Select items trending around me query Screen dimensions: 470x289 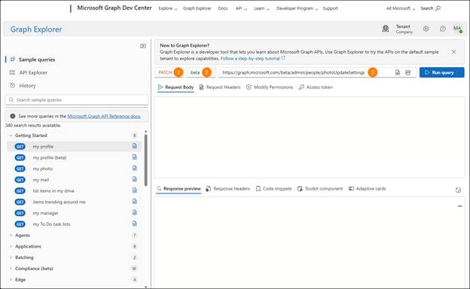coord(74,202)
